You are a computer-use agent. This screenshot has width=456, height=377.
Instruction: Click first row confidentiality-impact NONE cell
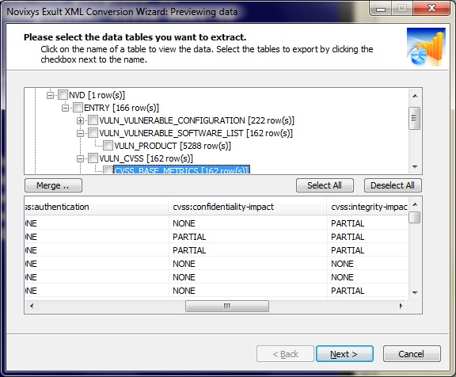tap(248, 223)
